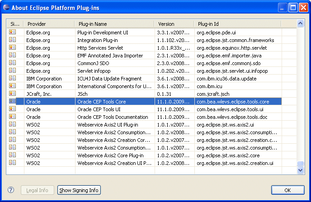Screen dimensions: 311x202
Task: Select com.bea.wlevs.eclipse.tools.ui id cell
Action: [x=238, y=109]
